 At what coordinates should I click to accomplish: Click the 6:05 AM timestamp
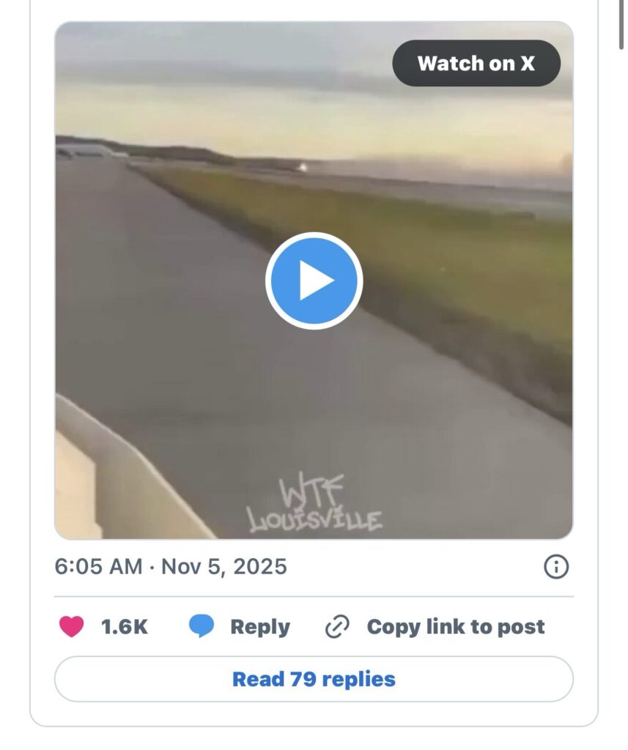click(x=98, y=567)
